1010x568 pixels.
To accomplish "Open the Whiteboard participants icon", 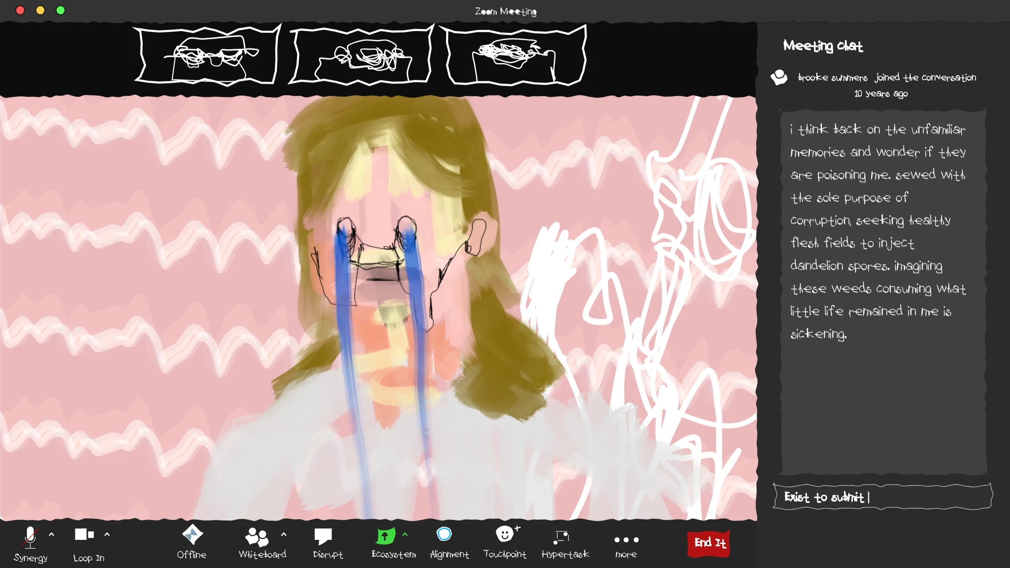I will (257, 537).
